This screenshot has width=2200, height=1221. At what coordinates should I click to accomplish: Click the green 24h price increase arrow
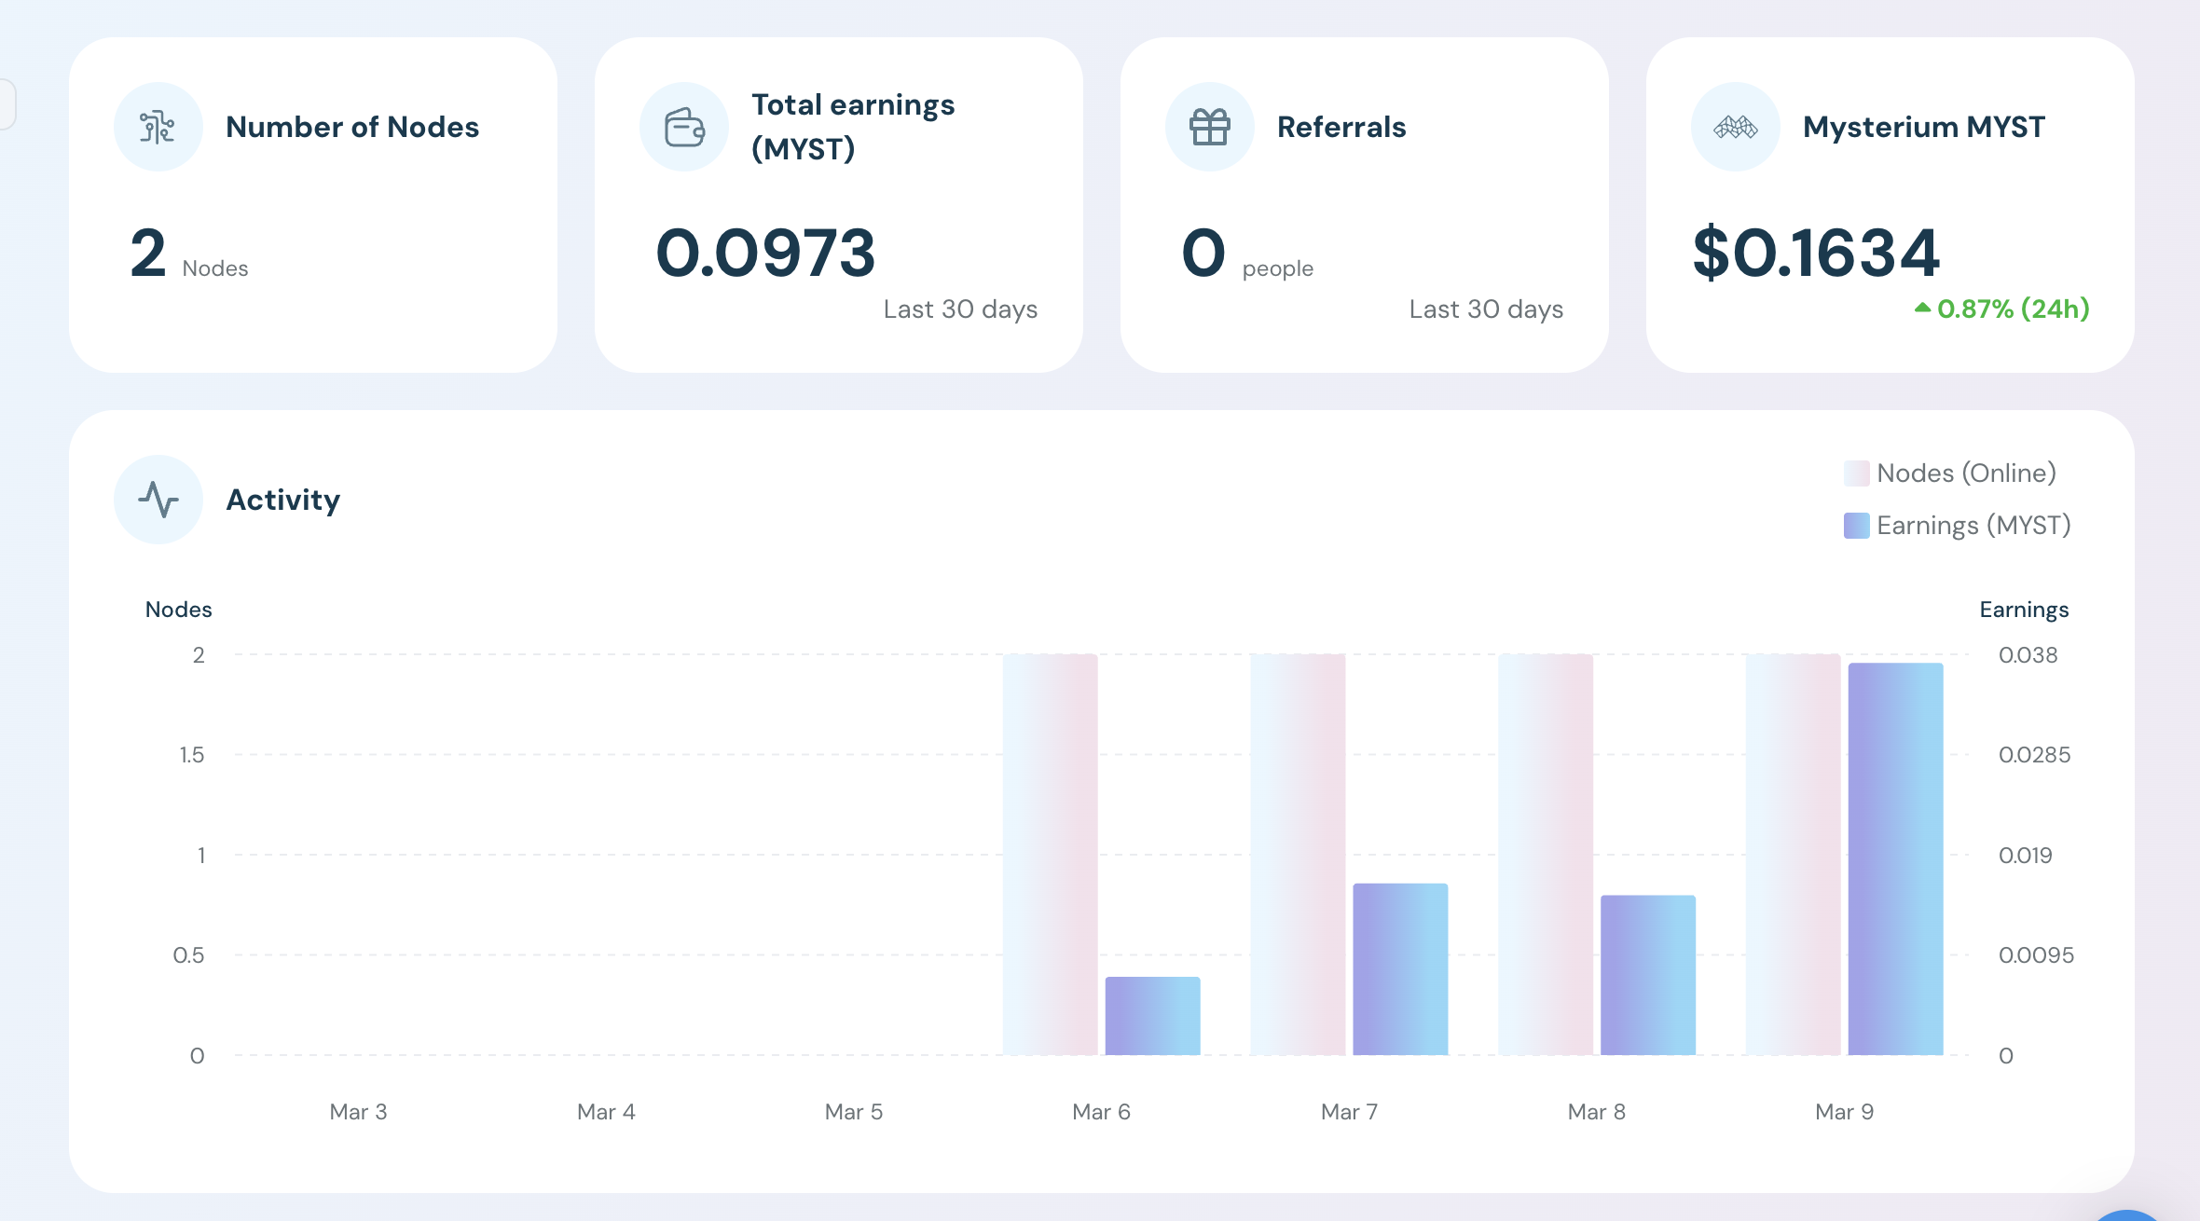[1922, 308]
